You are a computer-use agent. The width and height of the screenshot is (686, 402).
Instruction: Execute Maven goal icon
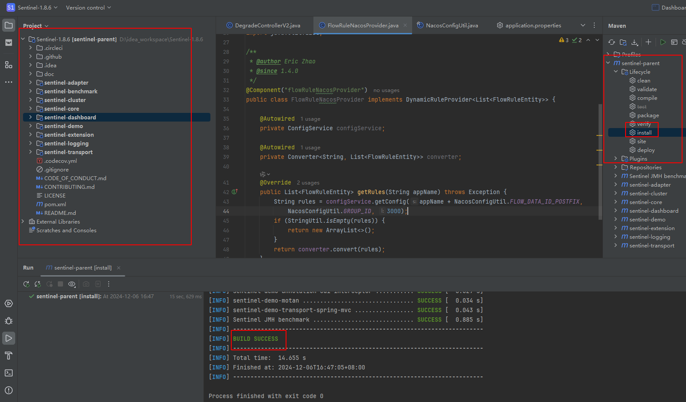coord(674,42)
